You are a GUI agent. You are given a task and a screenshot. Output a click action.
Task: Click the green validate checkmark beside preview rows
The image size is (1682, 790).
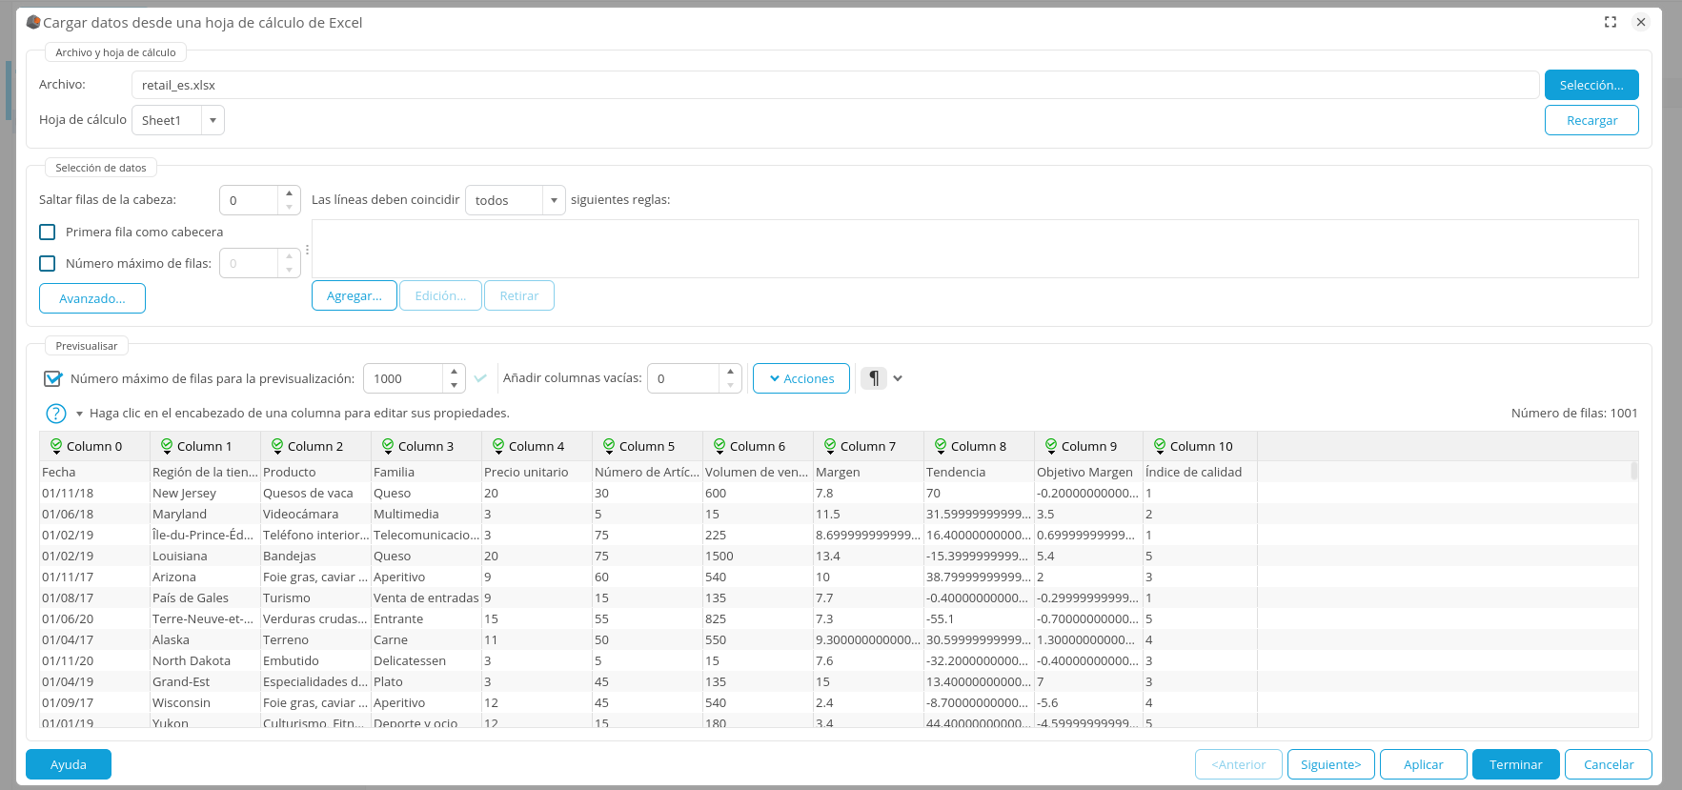click(480, 378)
